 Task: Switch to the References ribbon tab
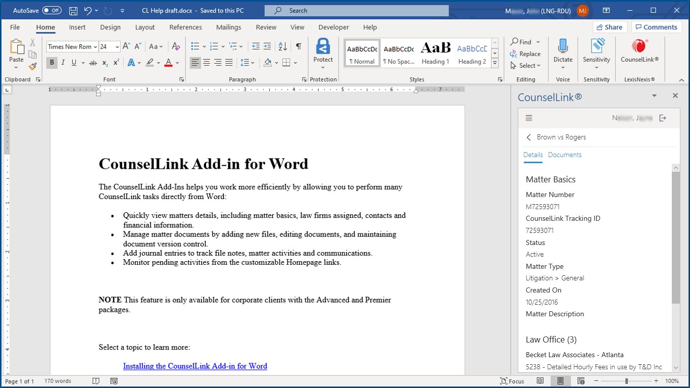coord(185,27)
